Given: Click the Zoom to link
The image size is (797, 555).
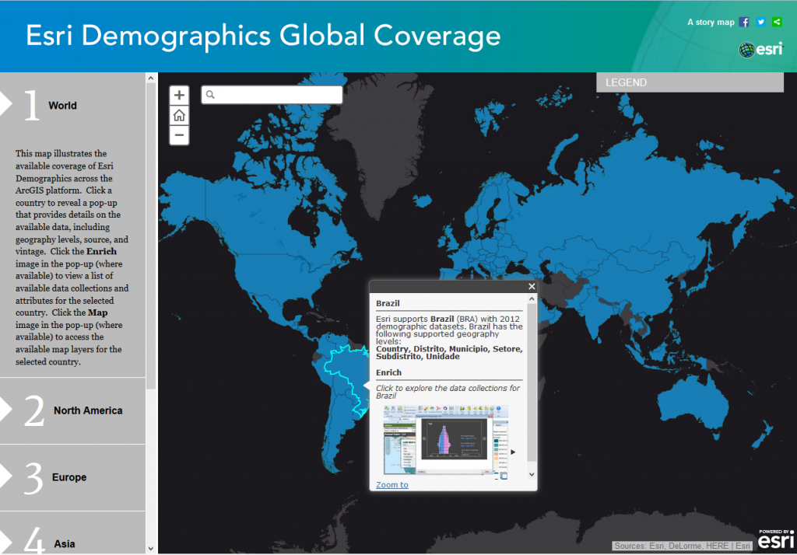Looking at the screenshot, I should pyautogui.click(x=392, y=485).
